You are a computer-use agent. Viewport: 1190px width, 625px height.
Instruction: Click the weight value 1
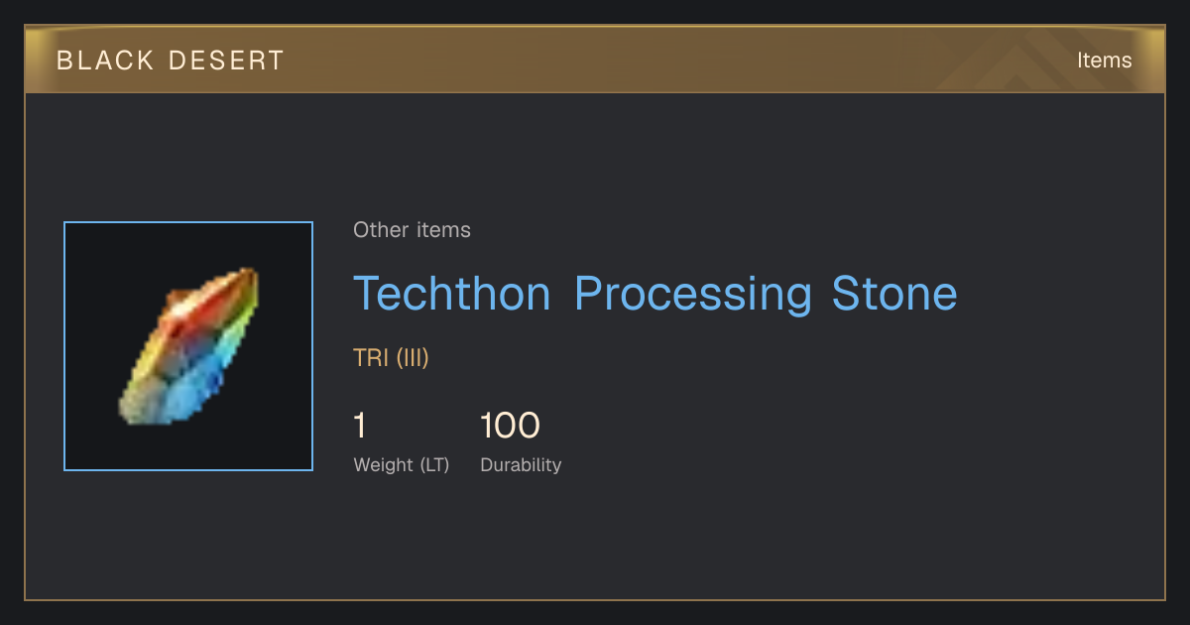pyautogui.click(x=360, y=426)
